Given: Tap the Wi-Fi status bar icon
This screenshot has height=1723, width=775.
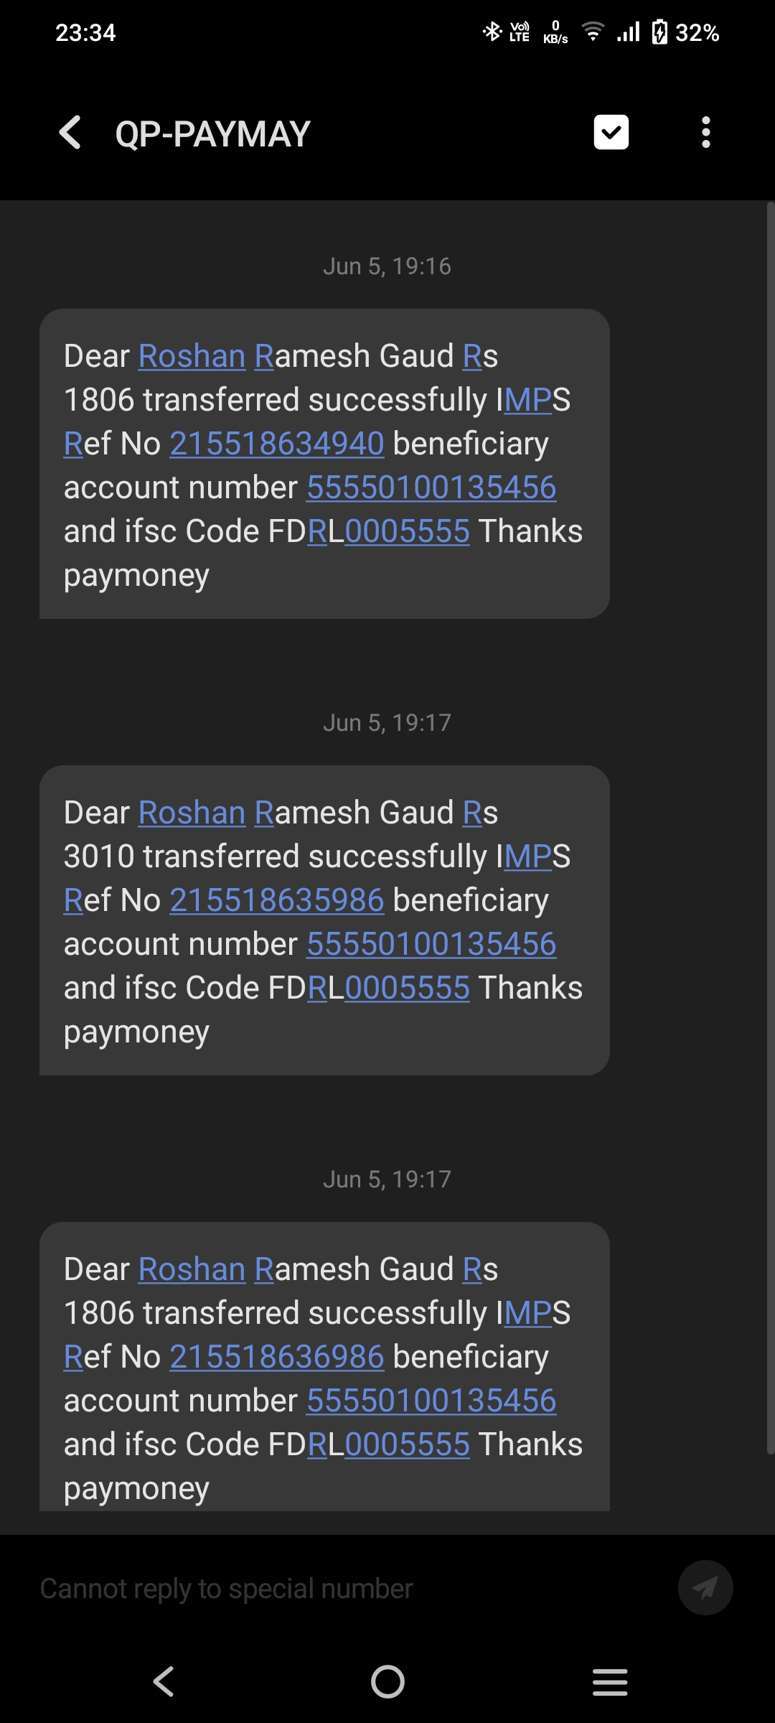Looking at the screenshot, I should 593,32.
